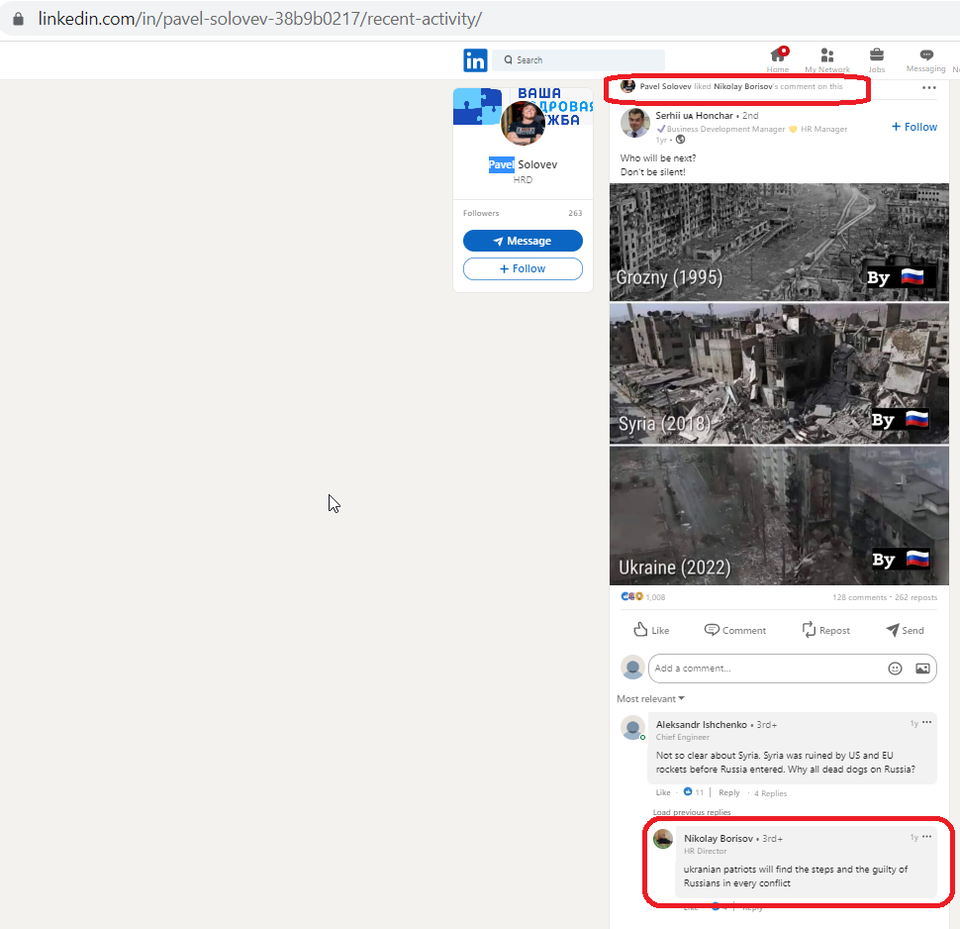View 262 reposts link
Image resolution: width=960 pixels, height=929 pixels.
point(915,597)
